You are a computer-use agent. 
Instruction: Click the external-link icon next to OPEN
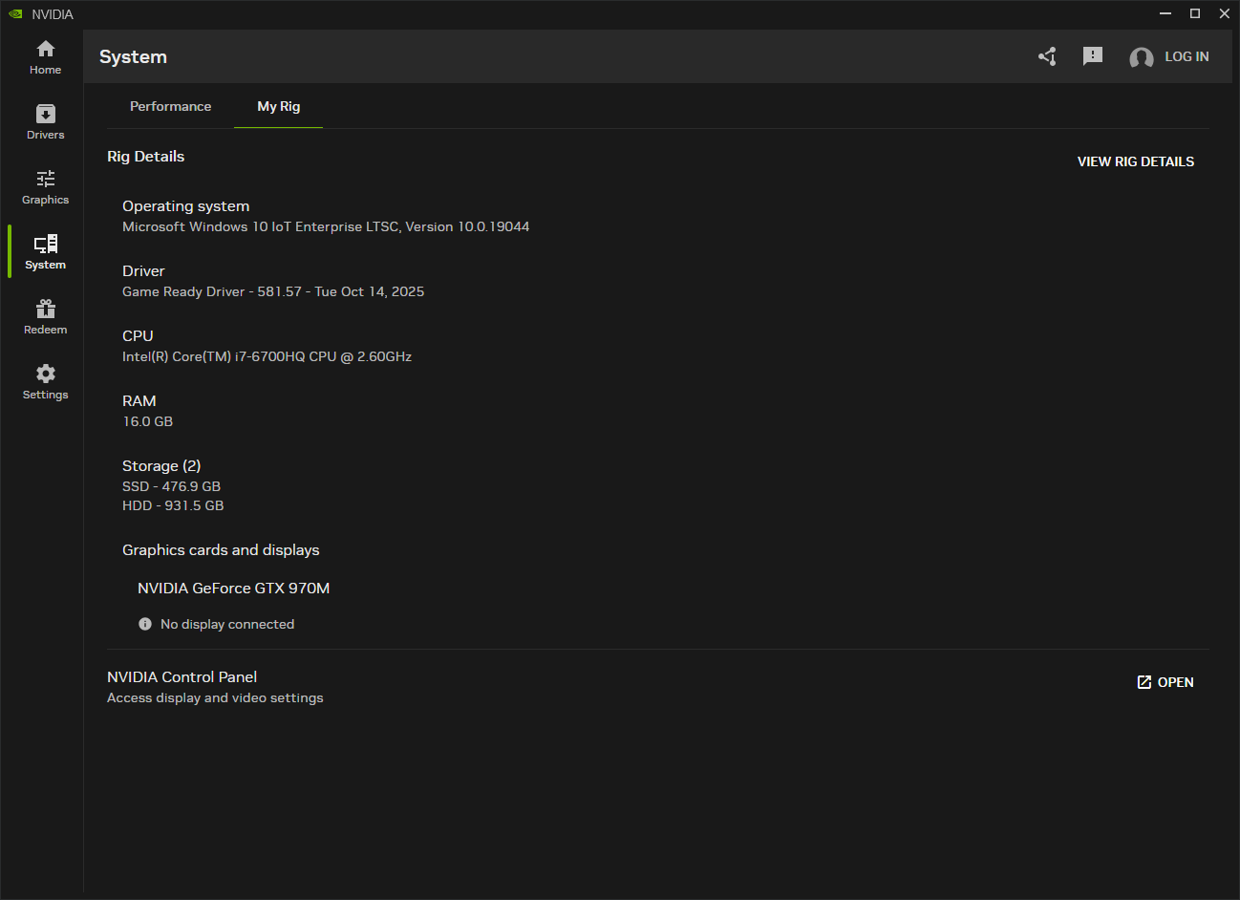click(x=1144, y=682)
